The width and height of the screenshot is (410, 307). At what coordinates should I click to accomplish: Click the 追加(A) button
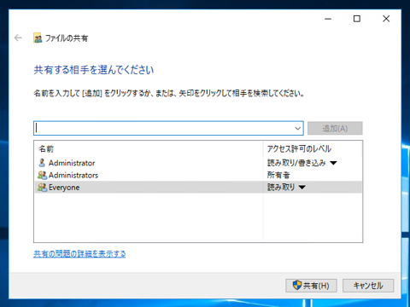335,128
